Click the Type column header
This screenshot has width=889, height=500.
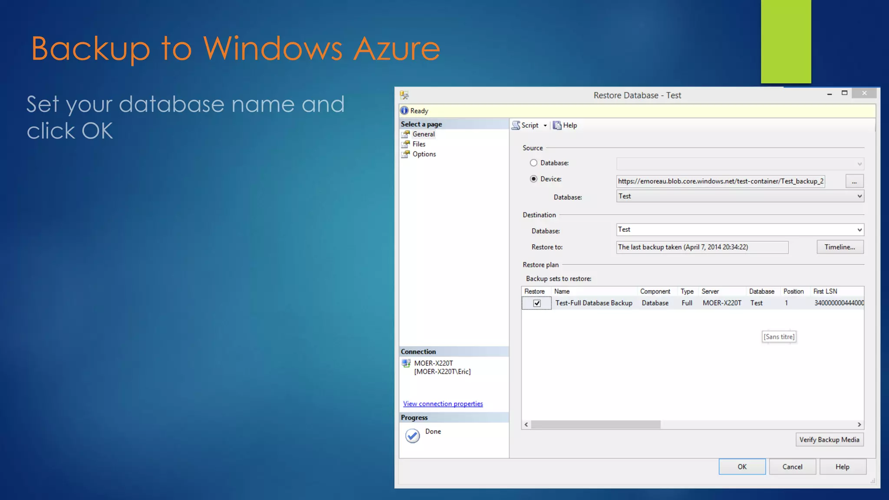pos(688,291)
